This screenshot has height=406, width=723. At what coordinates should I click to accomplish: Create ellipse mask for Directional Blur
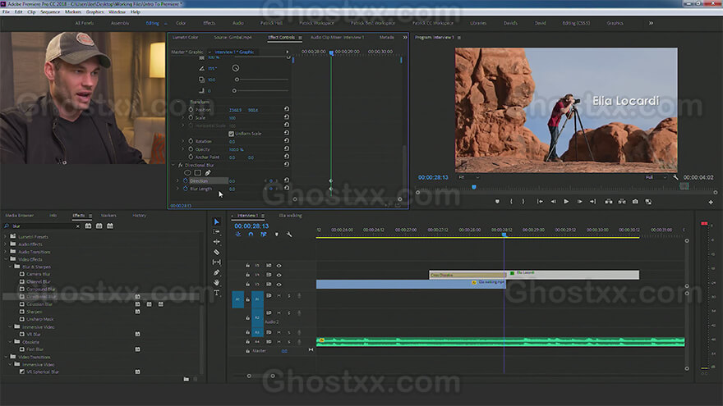[187, 172]
